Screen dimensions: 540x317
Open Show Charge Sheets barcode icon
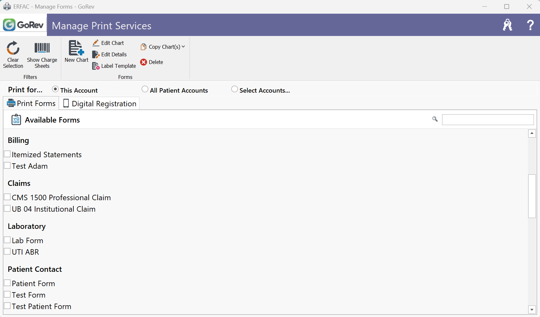tap(42, 48)
